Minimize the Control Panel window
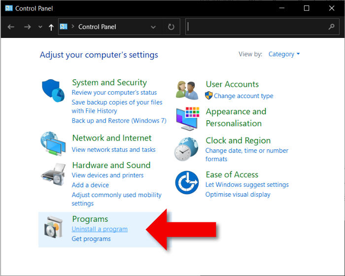345x276 pixels. [281, 8]
